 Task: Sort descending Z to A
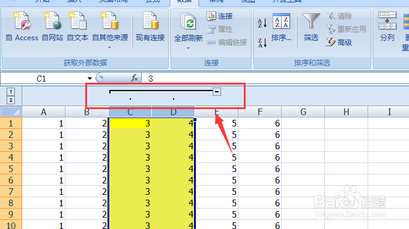point(262,43)
